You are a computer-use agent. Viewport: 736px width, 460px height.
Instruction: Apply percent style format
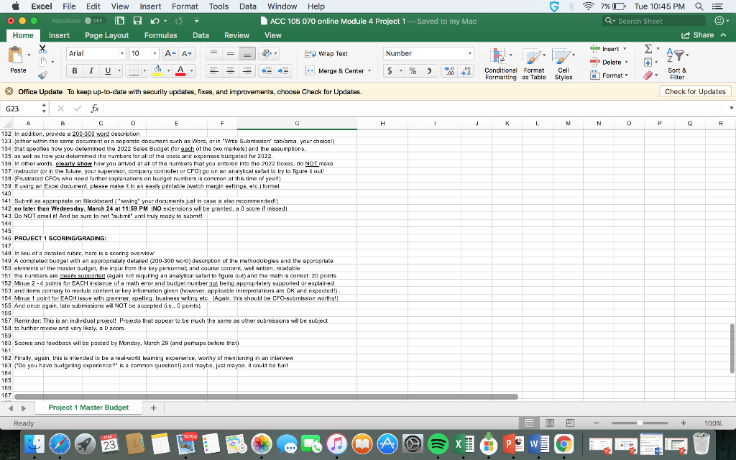pyautogui.click(x=413, y=71)
